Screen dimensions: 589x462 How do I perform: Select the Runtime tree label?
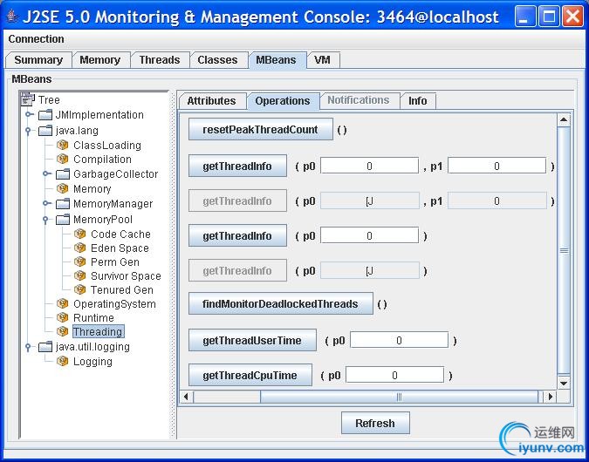93,317
